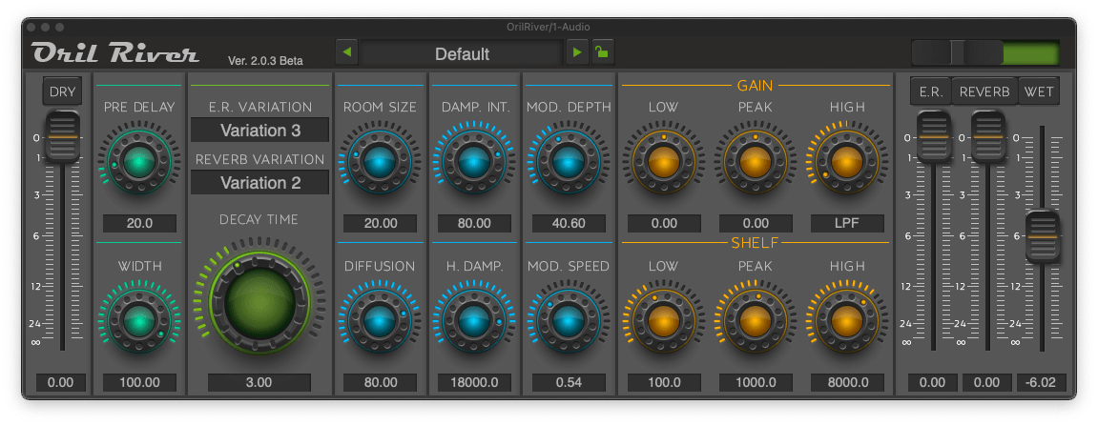Click the Width value field 100.00

[139, 382]
